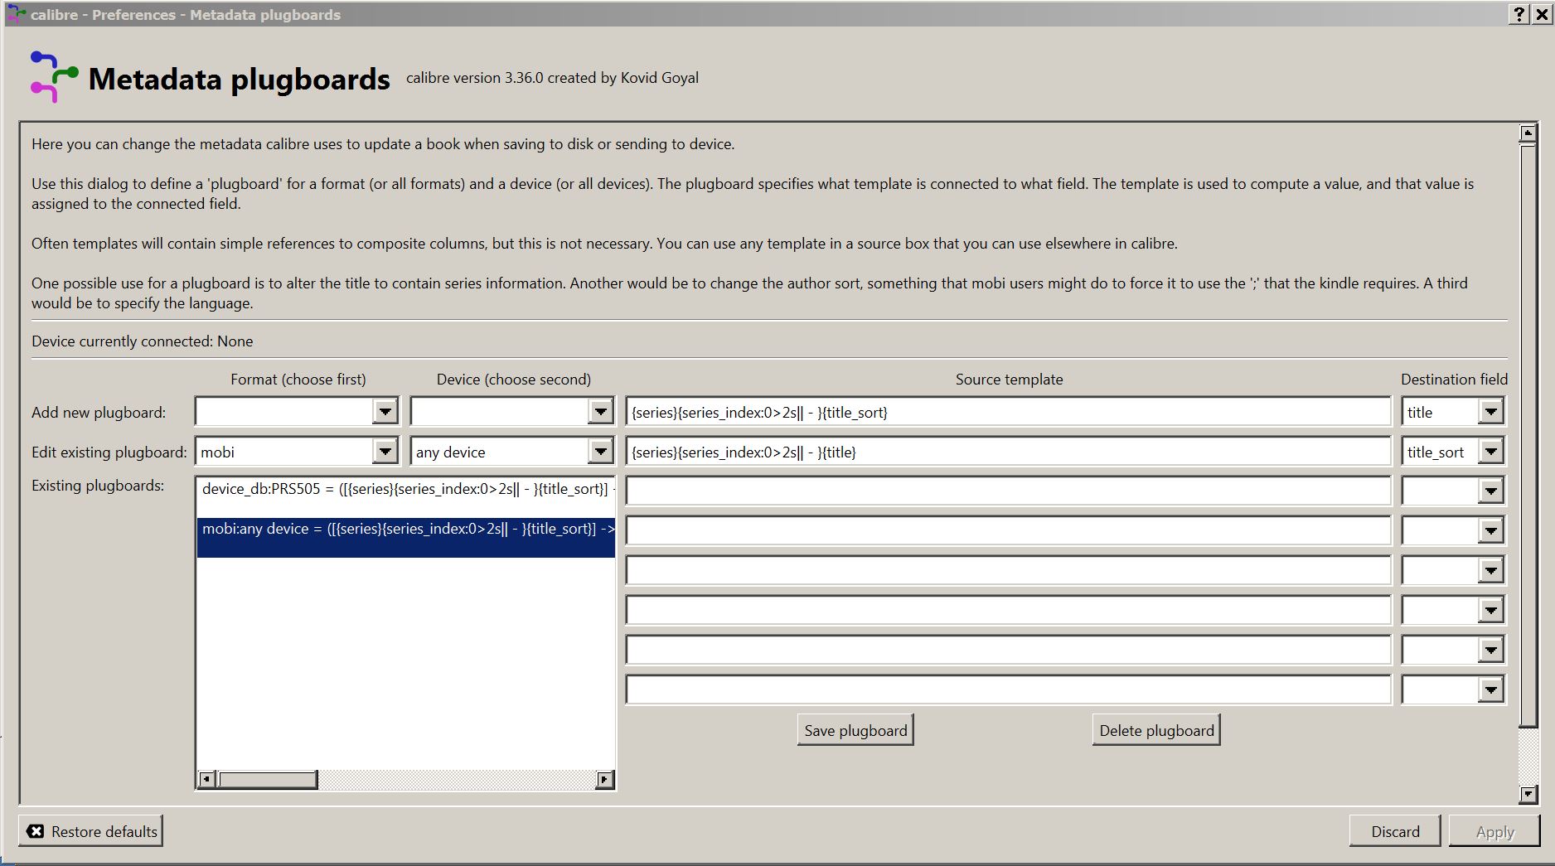Click the 'Device (choose second)' label
The width and height of the screenshot is (1555, 866).
point(513,380)
